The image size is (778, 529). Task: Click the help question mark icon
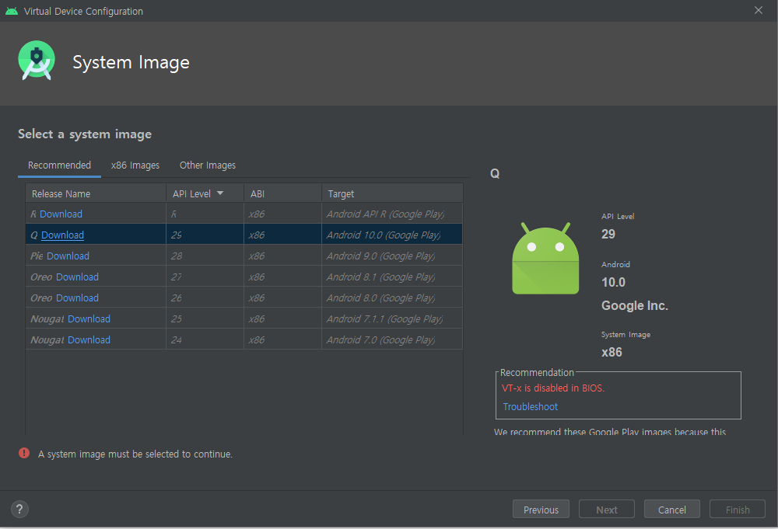[x=19, y=509]
